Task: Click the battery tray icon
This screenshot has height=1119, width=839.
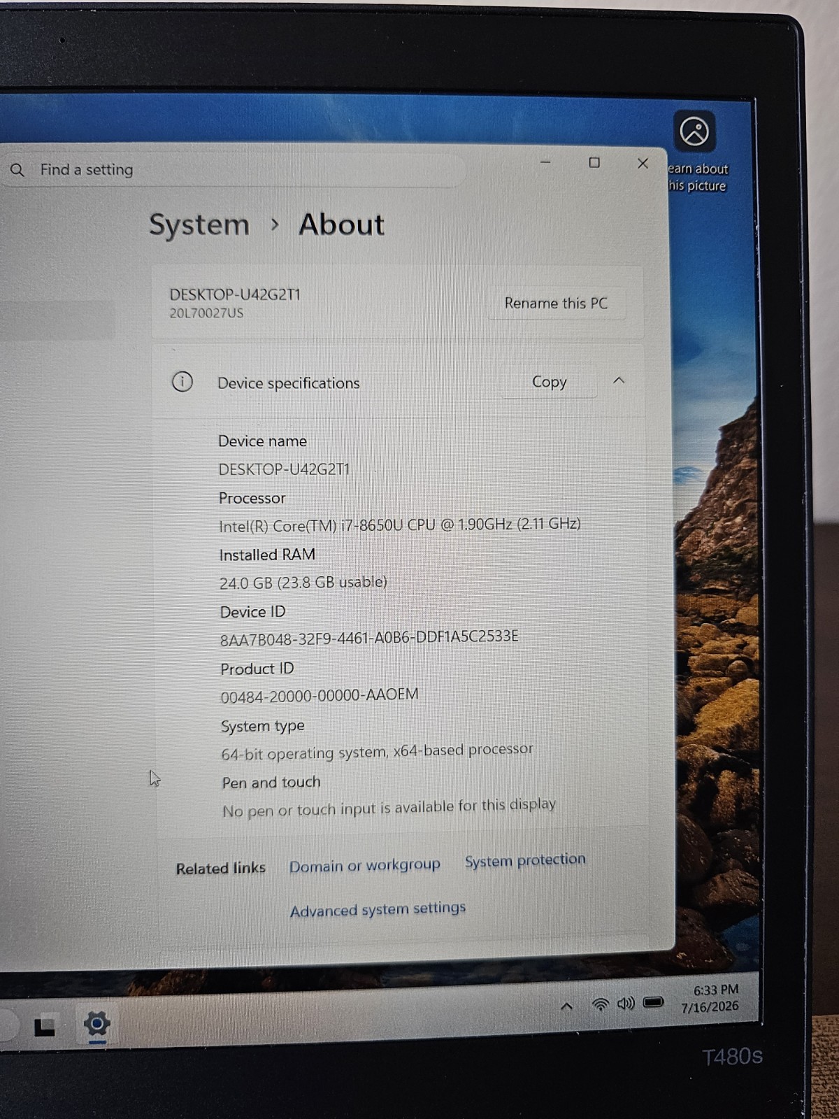Action: click(653, 1002)
